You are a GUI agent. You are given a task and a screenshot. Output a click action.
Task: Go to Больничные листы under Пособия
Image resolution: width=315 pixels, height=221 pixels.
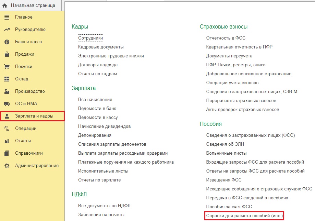[x=226, y=153]
